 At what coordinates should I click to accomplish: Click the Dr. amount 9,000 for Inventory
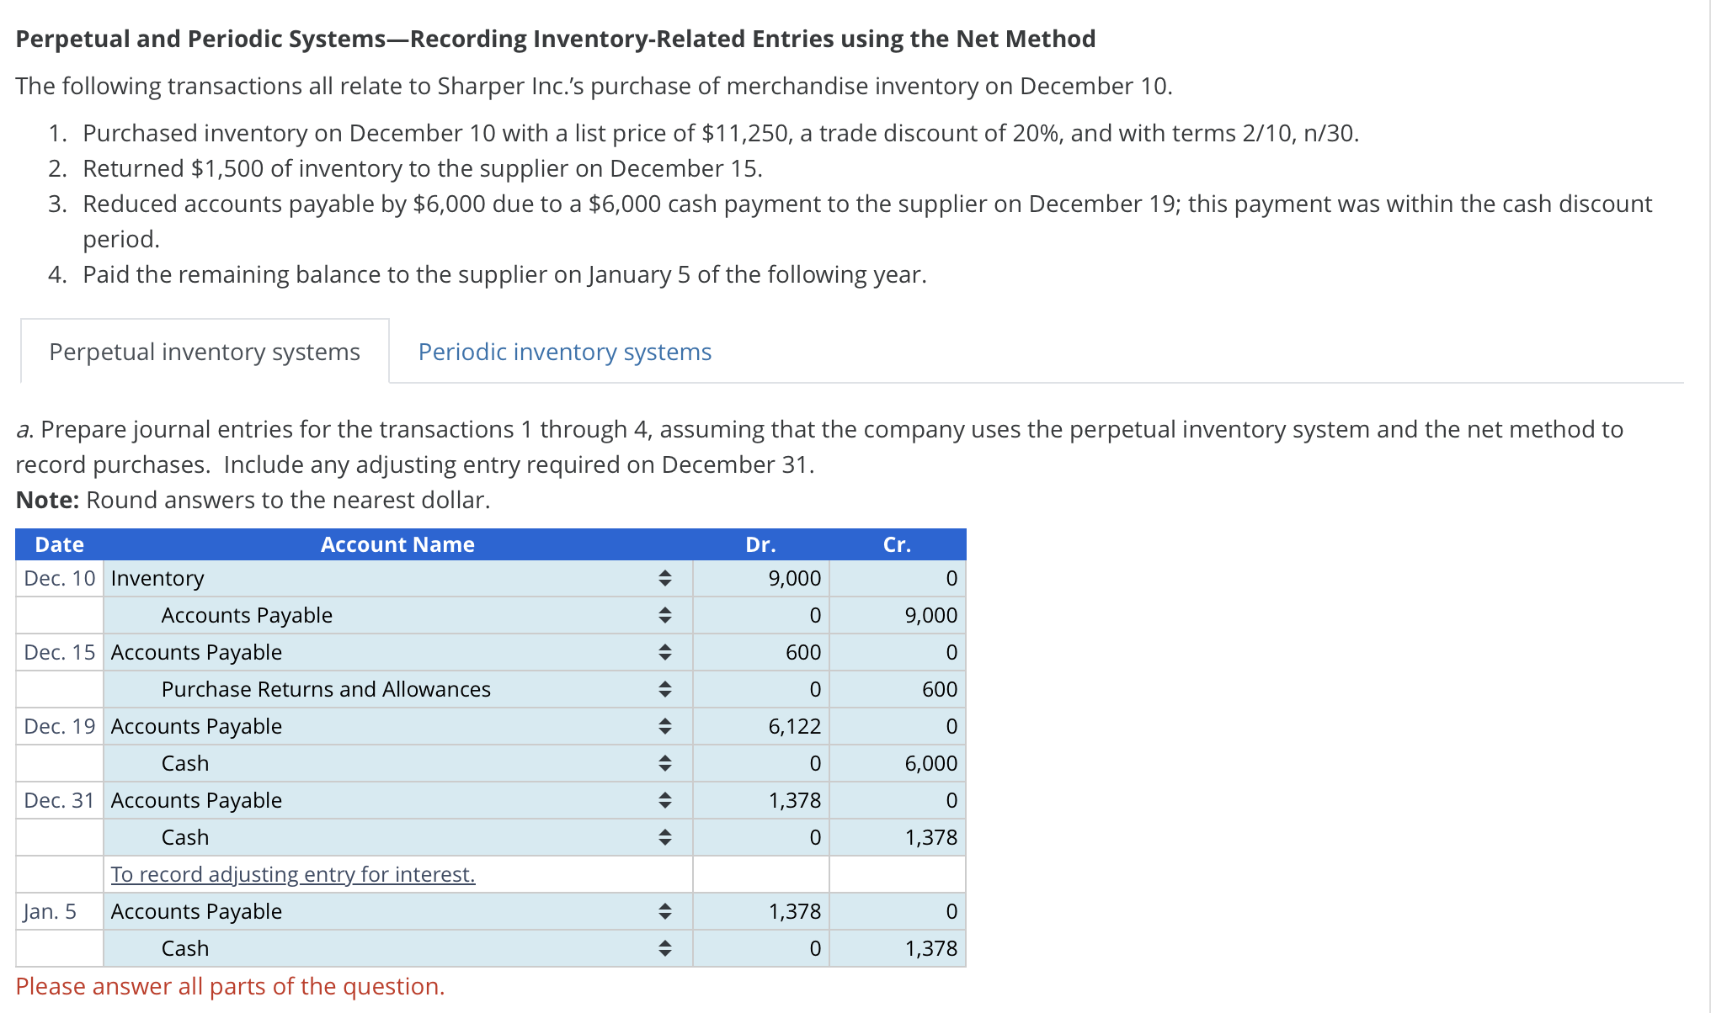[x=758, y=578]
